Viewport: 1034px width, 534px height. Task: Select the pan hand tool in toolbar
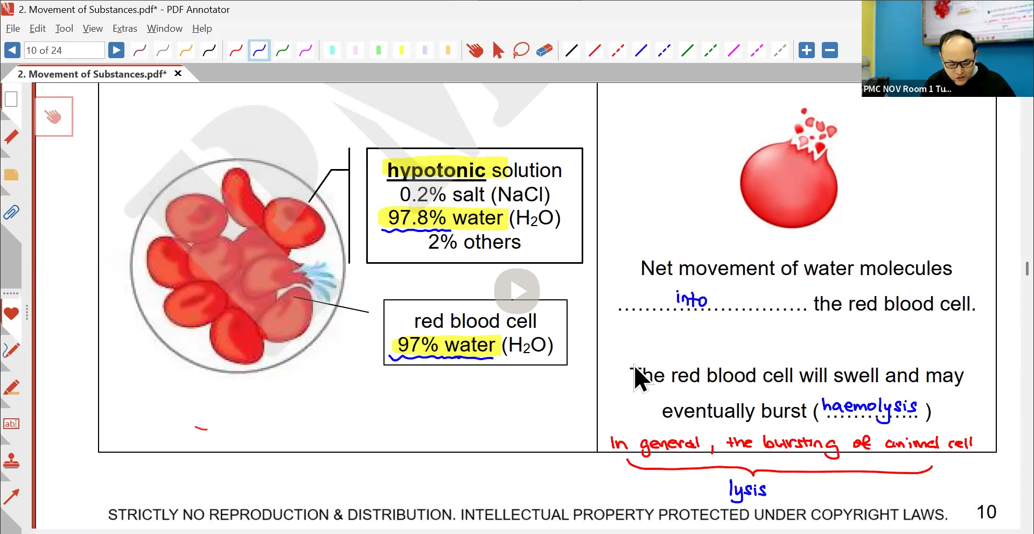(x=474, y=51)
